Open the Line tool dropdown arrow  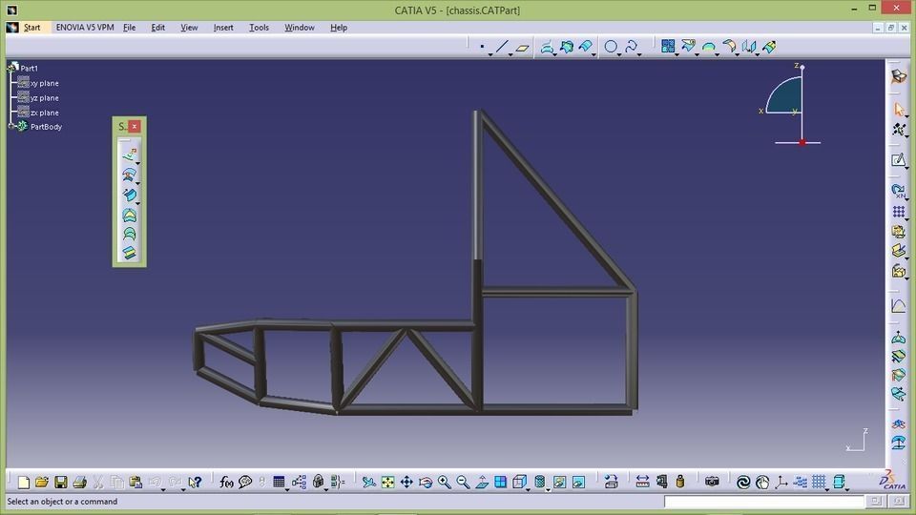510,54
